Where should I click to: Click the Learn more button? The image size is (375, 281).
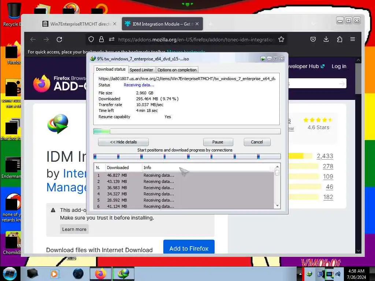pyautogui.click(x=74, y=229)
